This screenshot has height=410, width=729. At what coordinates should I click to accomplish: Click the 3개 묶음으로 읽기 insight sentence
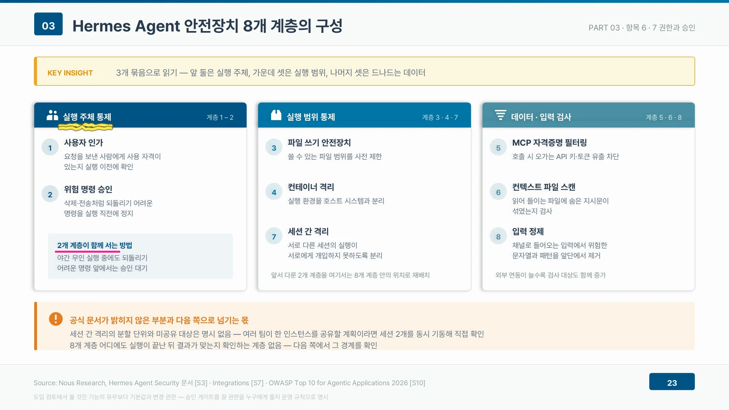[x=271, y=73]
